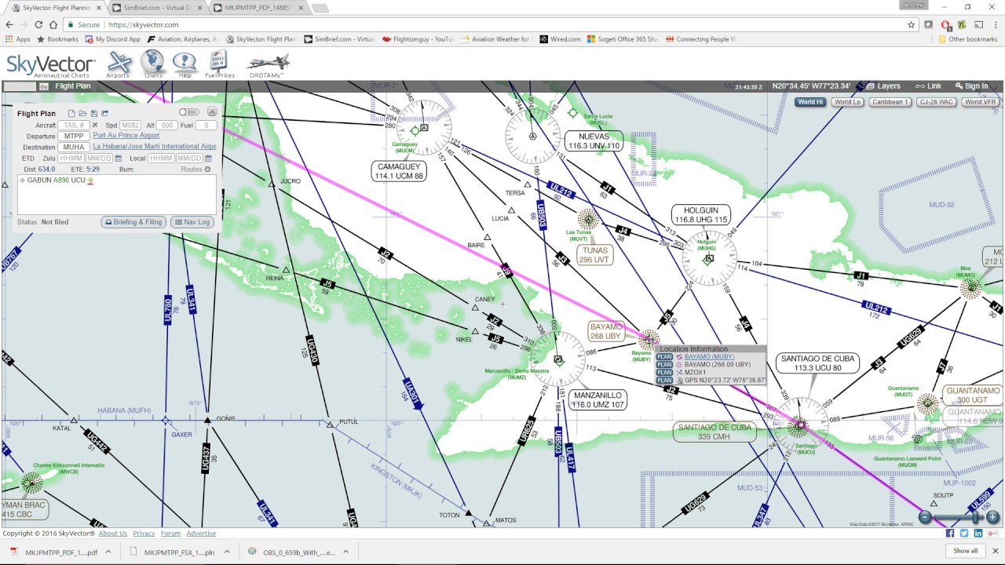
Task: Select the World Lo chart tab
Action: point(847,102)
